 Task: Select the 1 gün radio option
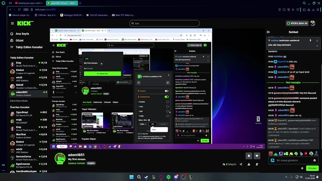tap(167, 111)
